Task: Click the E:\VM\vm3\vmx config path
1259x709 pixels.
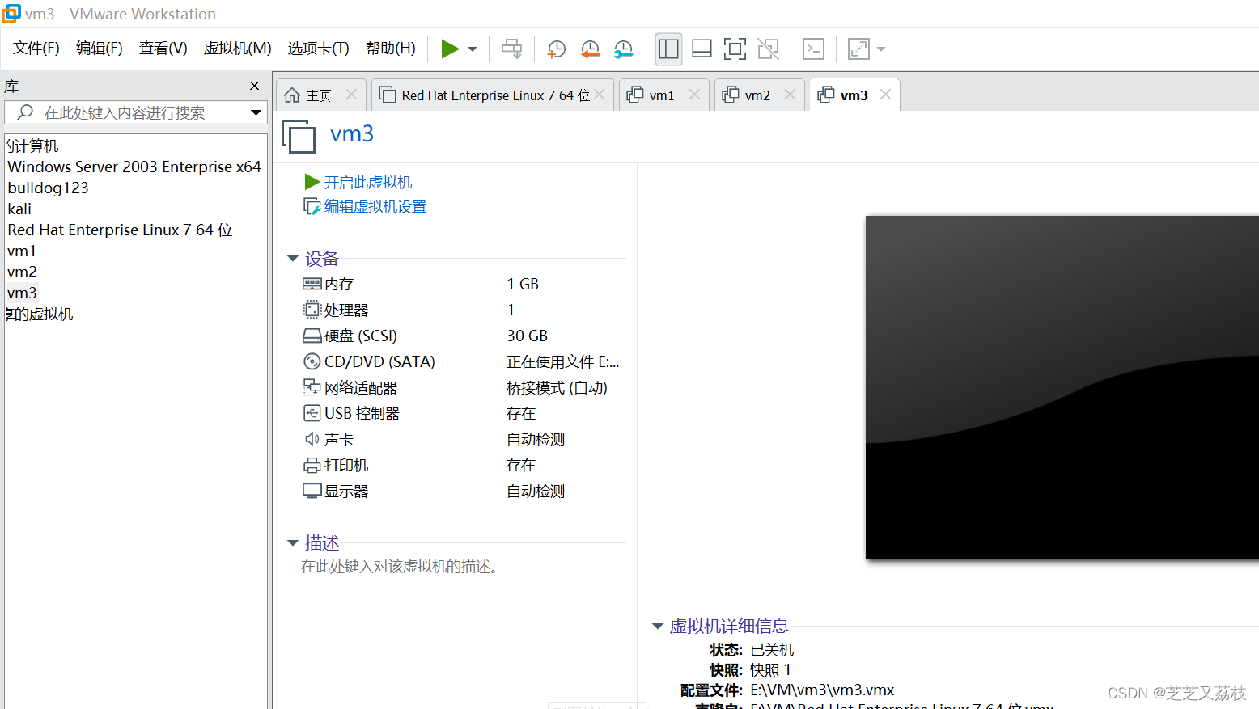Action: click(822, 690)
